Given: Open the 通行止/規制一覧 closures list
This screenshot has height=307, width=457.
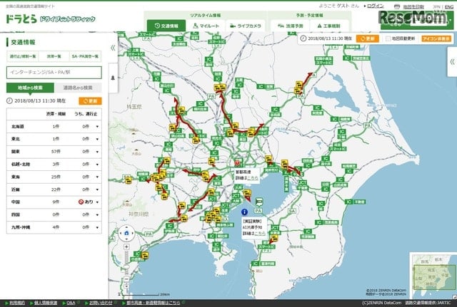Looking at the screenshot, I should click(x=22, y=56).
